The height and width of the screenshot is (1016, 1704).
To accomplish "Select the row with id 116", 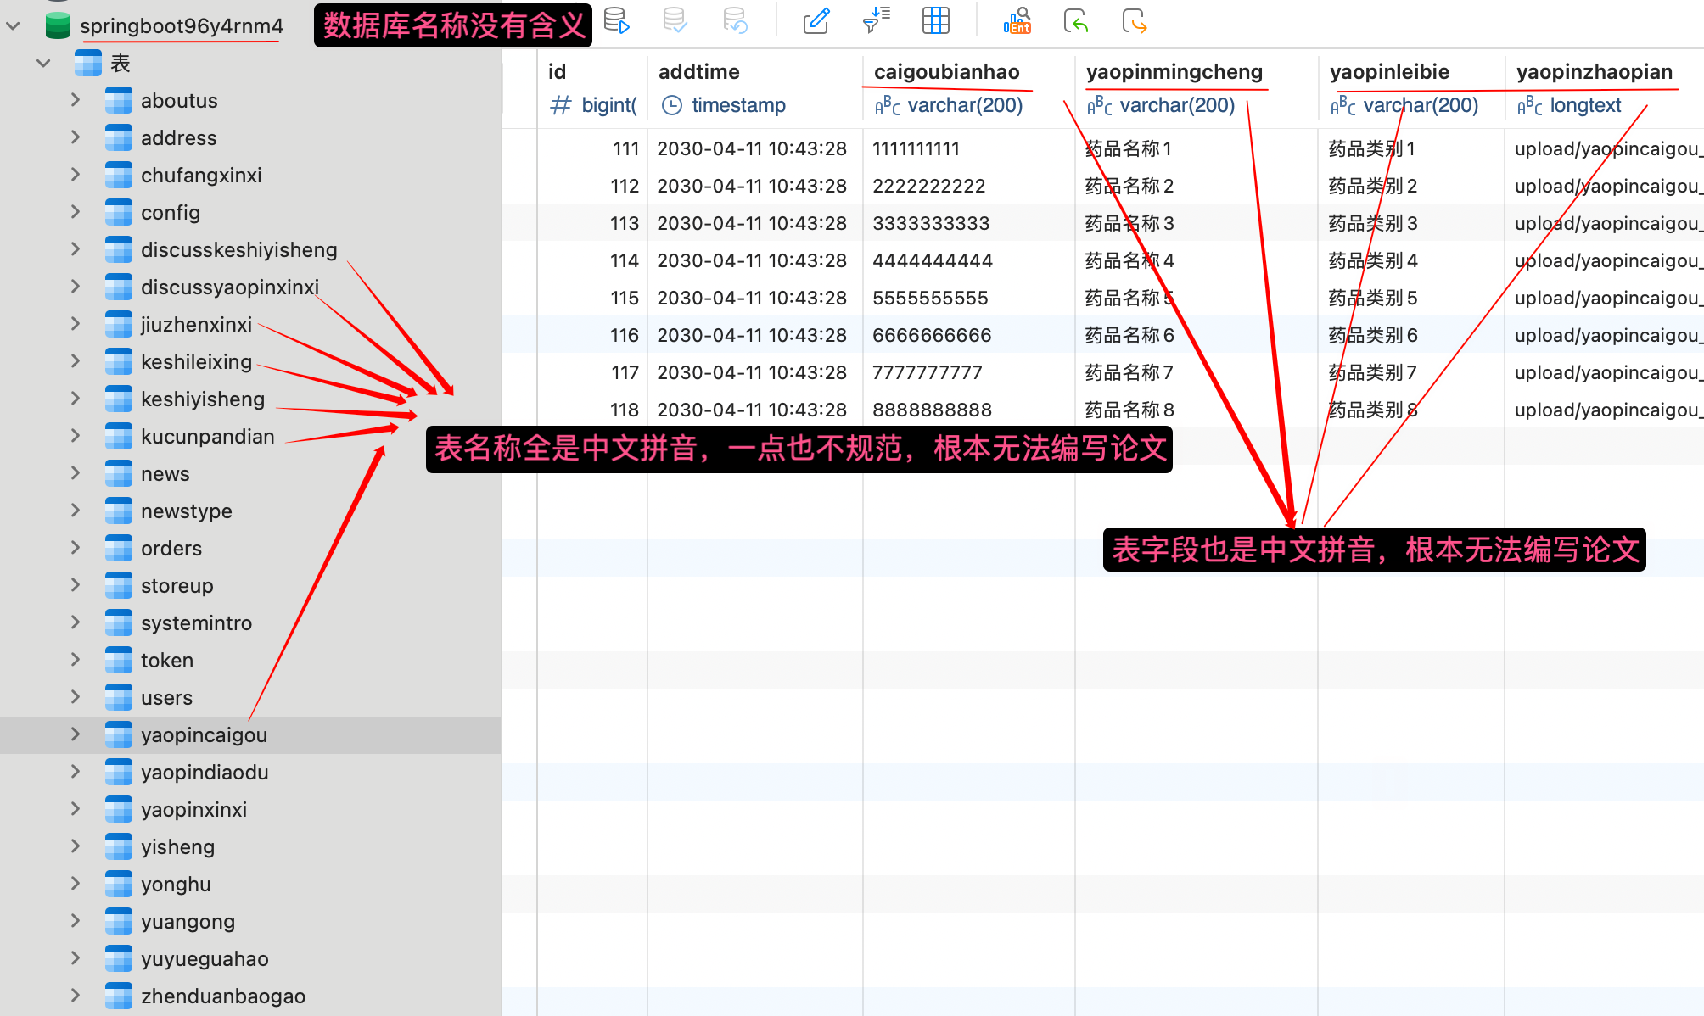I will point(625,335).
